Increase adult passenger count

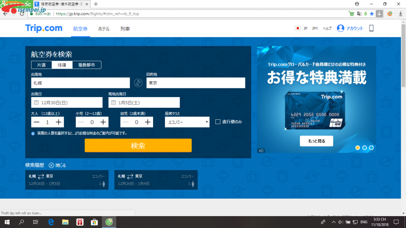(x=59, y=122)
